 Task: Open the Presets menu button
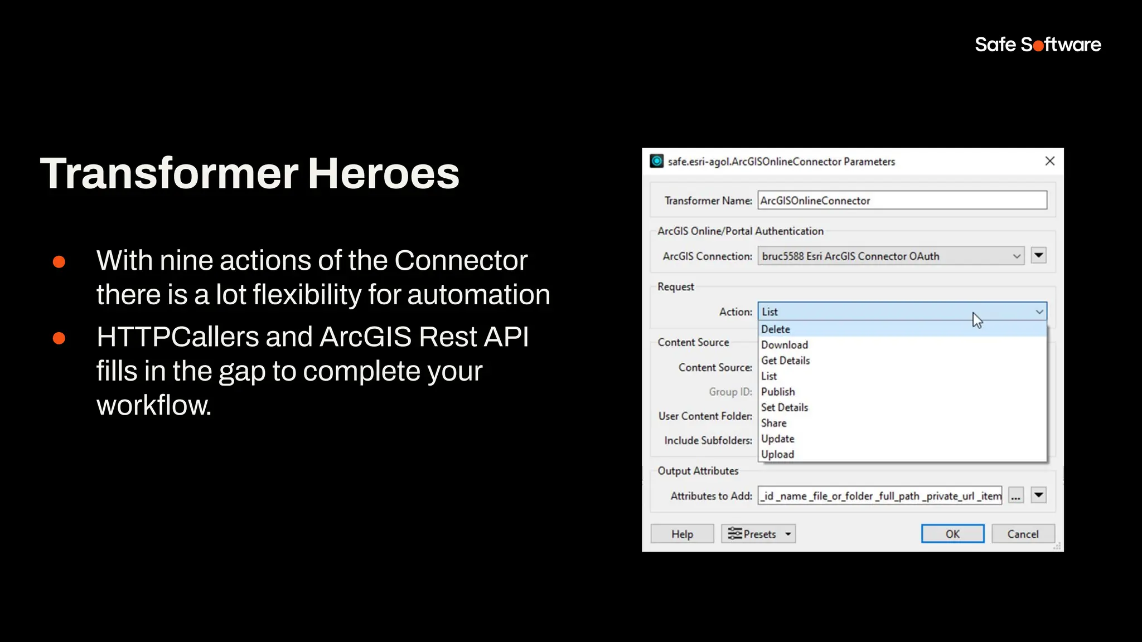[x=758, y=534]
